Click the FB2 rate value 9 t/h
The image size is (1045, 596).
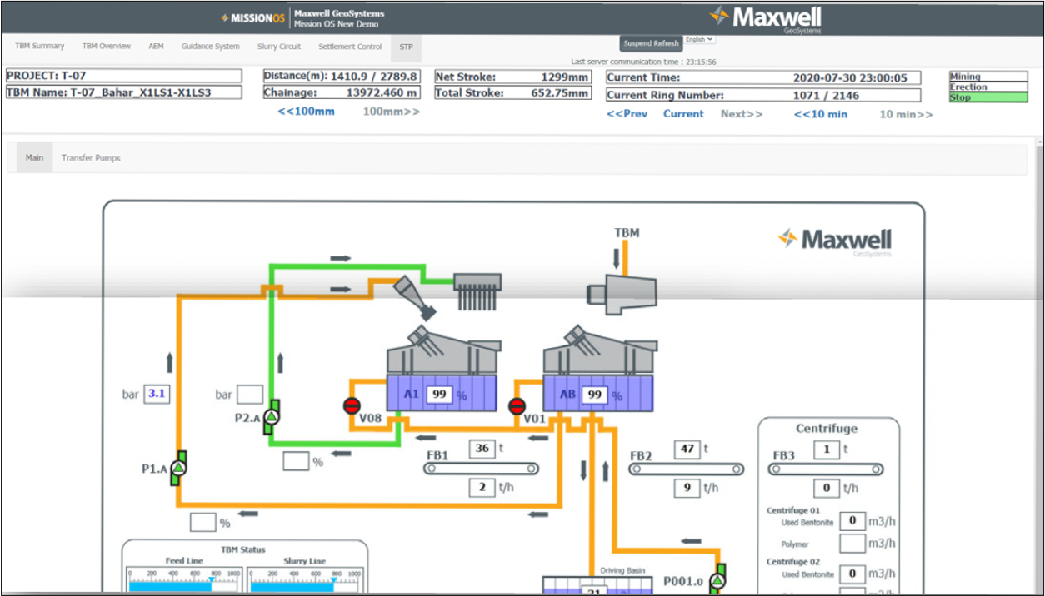[687, 488]
